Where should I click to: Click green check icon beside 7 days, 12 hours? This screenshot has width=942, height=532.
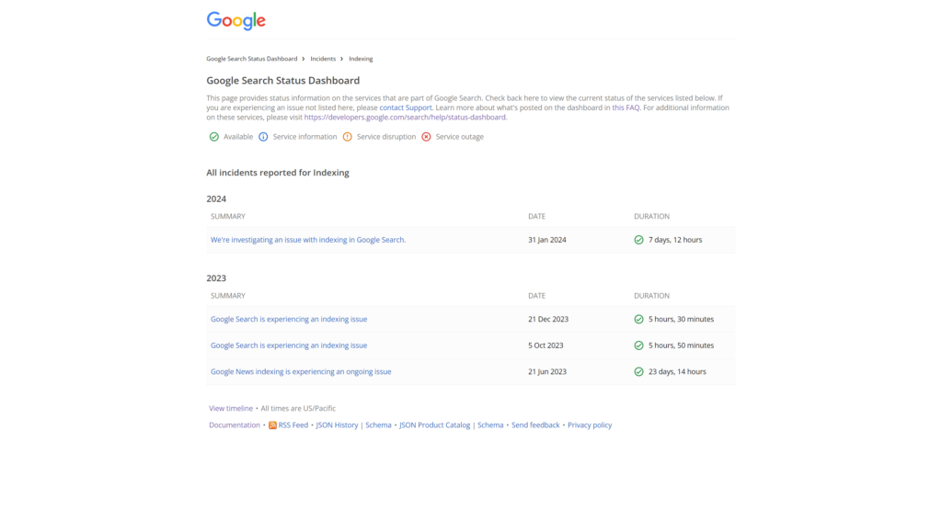(x=638, y=240)
